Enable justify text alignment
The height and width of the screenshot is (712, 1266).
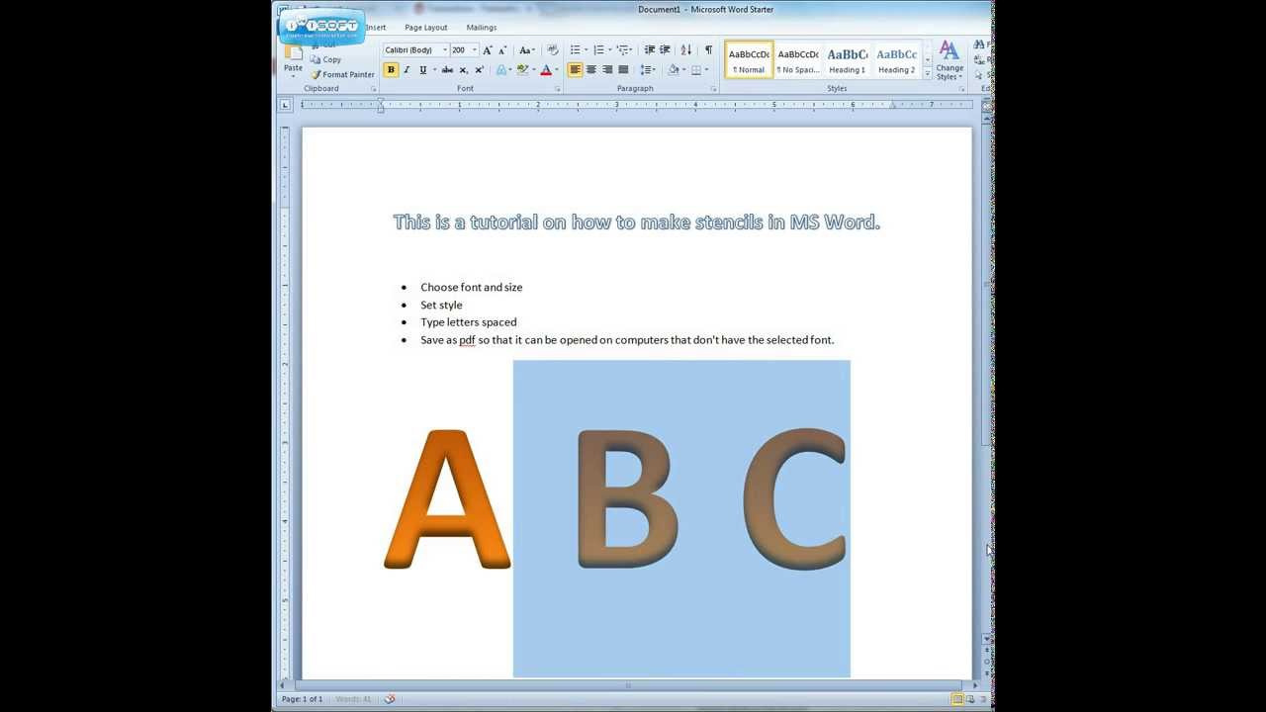[623, 68]
